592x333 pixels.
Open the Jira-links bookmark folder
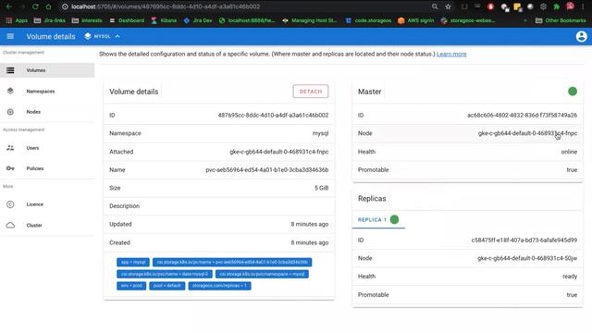[49, 20]
